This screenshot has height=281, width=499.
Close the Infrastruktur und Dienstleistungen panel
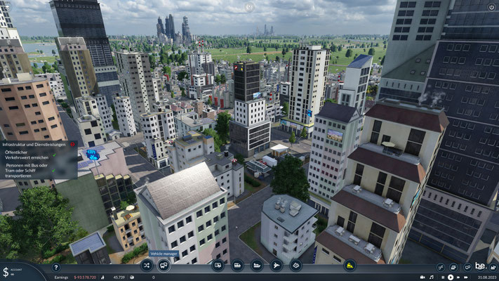point(72,145)
